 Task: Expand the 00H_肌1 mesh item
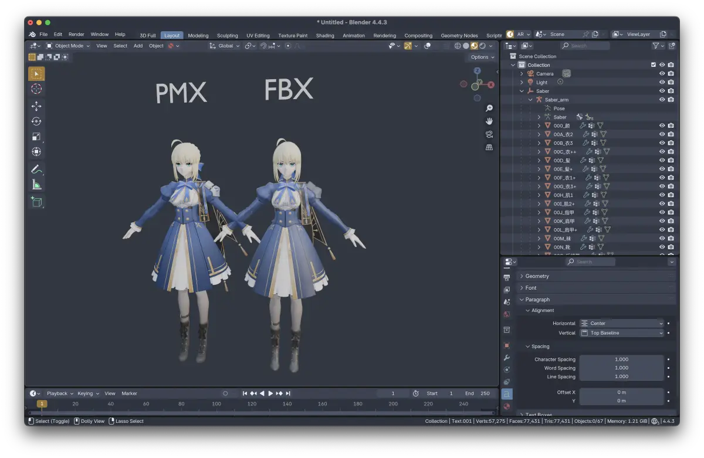(x=539, y=195)
